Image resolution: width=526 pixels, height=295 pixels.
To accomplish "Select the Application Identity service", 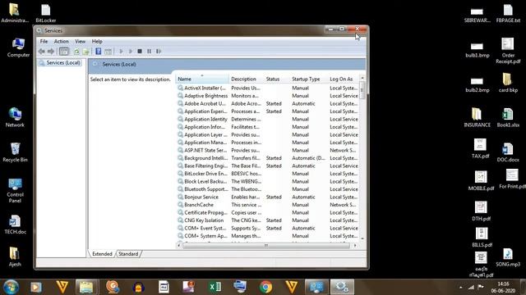I will coord(267,119).
